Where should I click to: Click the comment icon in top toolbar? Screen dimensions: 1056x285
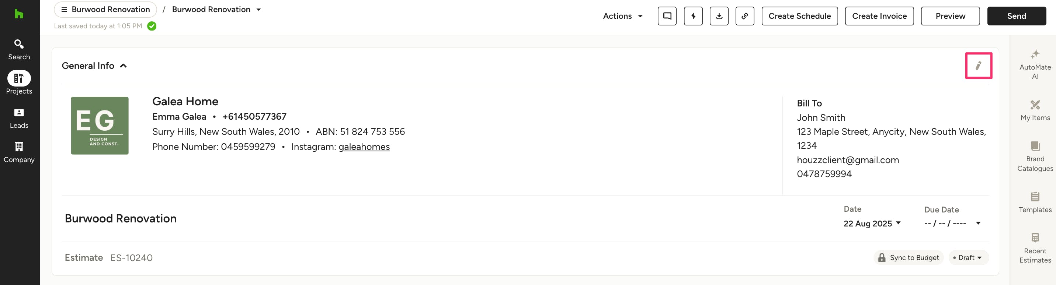click(667, 16)
